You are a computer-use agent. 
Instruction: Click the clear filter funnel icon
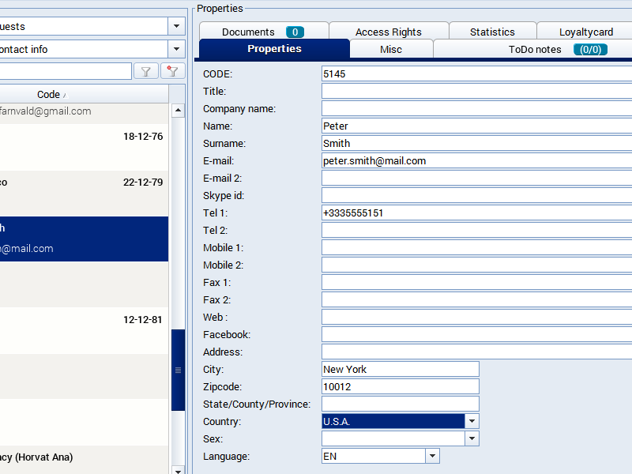point(172,71)
